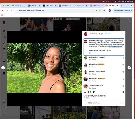Switch to (2) Twitter tab
Image resolution: width=135 pixels, height=119 pixels.
[65, 5]
